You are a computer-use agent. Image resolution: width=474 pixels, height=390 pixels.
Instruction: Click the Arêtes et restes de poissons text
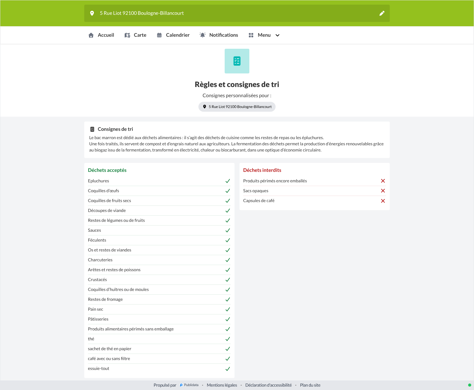pos(114,270)
